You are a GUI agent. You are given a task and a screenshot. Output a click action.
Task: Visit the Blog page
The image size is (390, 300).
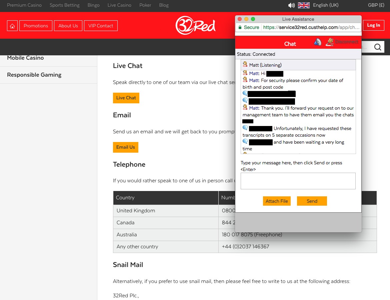point(164,5)
